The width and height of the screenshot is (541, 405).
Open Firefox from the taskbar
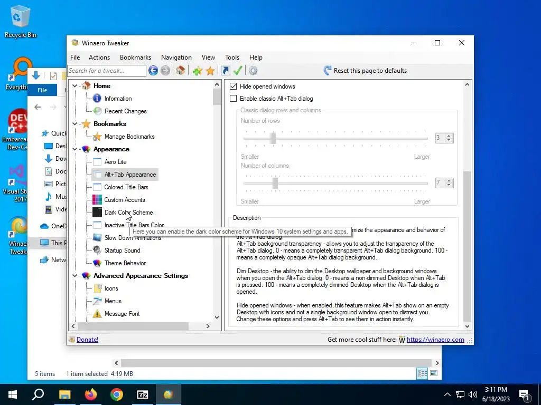[91, 394]
